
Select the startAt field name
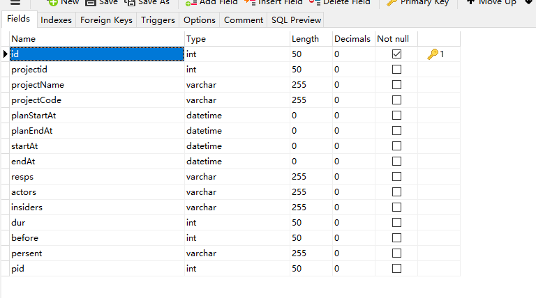pos(97,146)
